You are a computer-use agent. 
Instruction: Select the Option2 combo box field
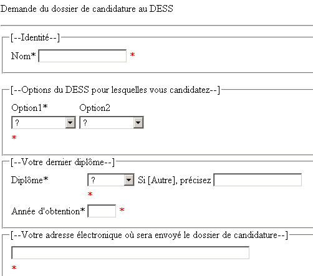[x=112, y=123]
